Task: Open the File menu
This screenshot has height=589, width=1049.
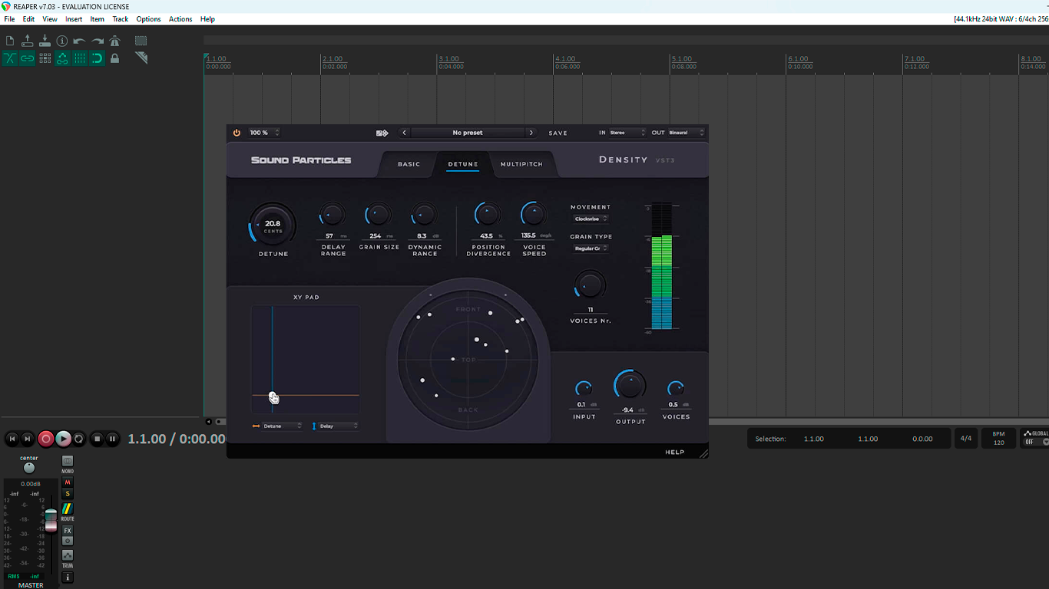Action: pyautogui.click(x=9, y=19)
